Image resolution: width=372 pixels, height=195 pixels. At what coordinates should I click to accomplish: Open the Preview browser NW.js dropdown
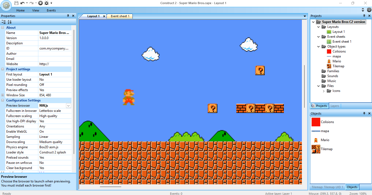click(68, 106)
